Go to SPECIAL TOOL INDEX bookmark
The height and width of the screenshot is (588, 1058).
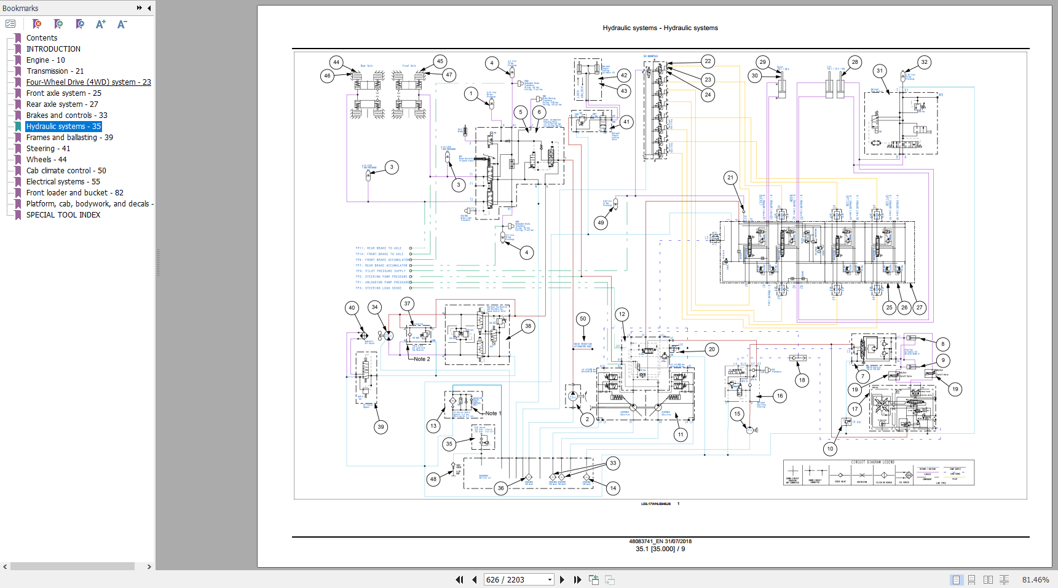click(63, 215)
